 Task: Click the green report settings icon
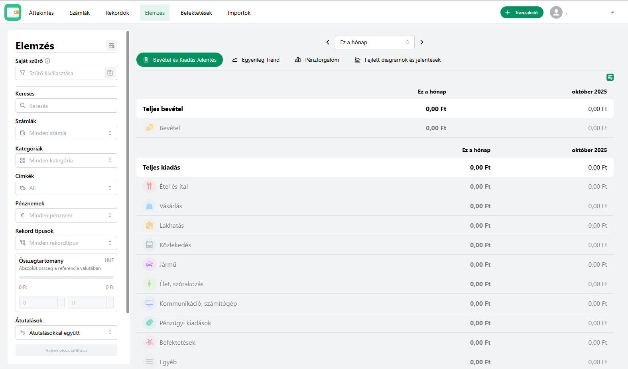tap(610, 77)
